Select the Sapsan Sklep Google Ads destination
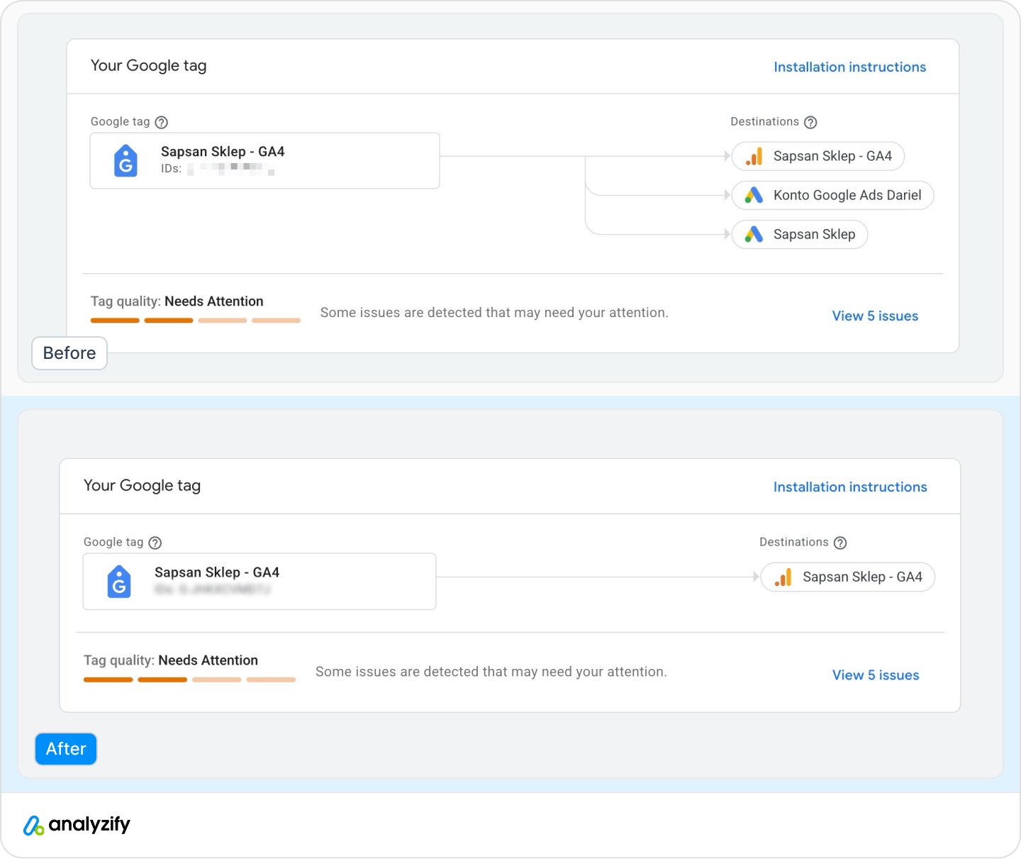 point(800,234)
